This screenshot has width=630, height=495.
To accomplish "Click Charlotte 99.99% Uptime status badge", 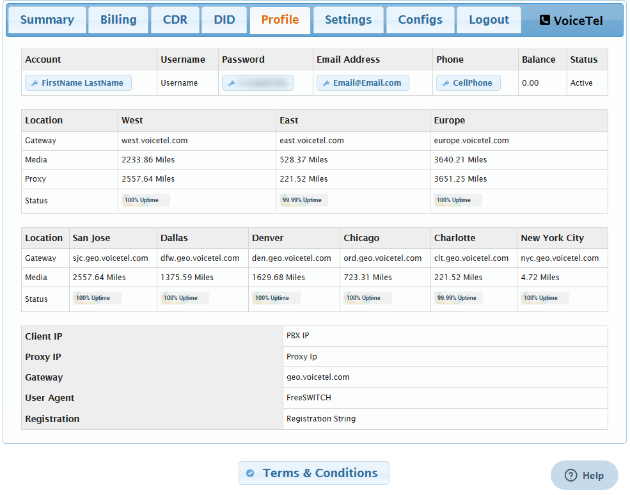I will point(459,298).
